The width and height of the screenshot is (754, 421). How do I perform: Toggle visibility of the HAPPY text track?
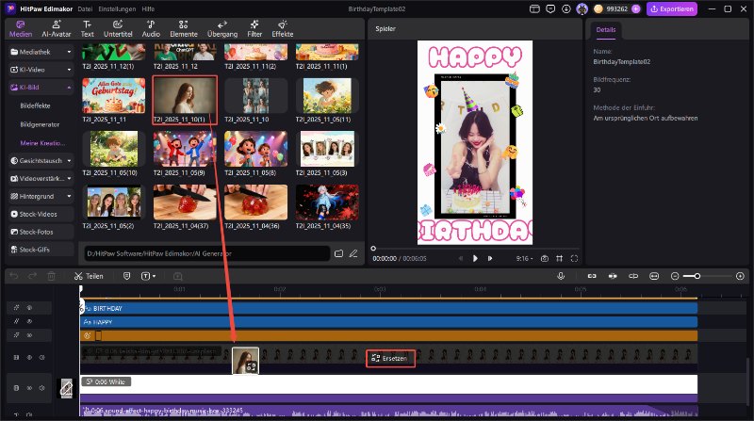(29, 321)
